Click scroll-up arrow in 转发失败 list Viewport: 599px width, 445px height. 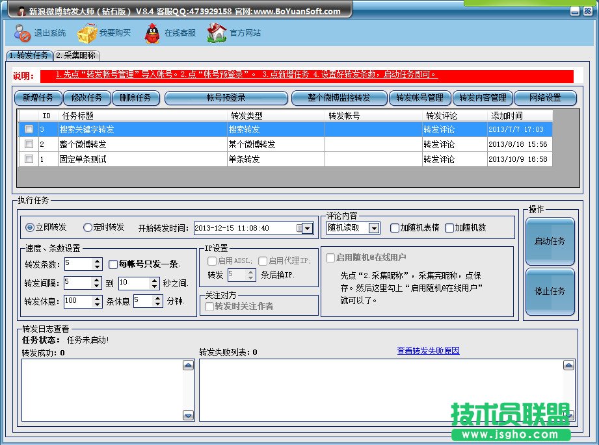(x=569, y=366)
